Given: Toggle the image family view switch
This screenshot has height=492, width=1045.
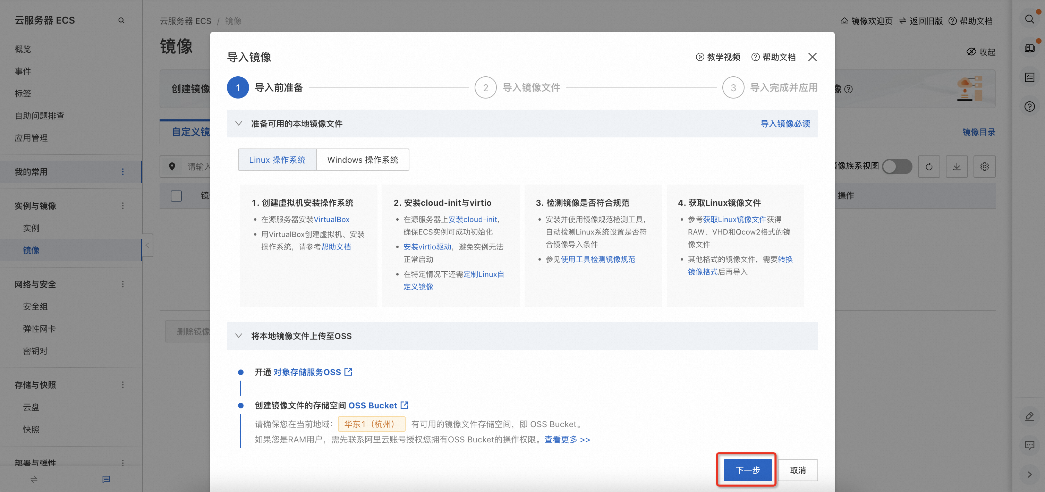Looking at the screenshot, I should (897, 166).
